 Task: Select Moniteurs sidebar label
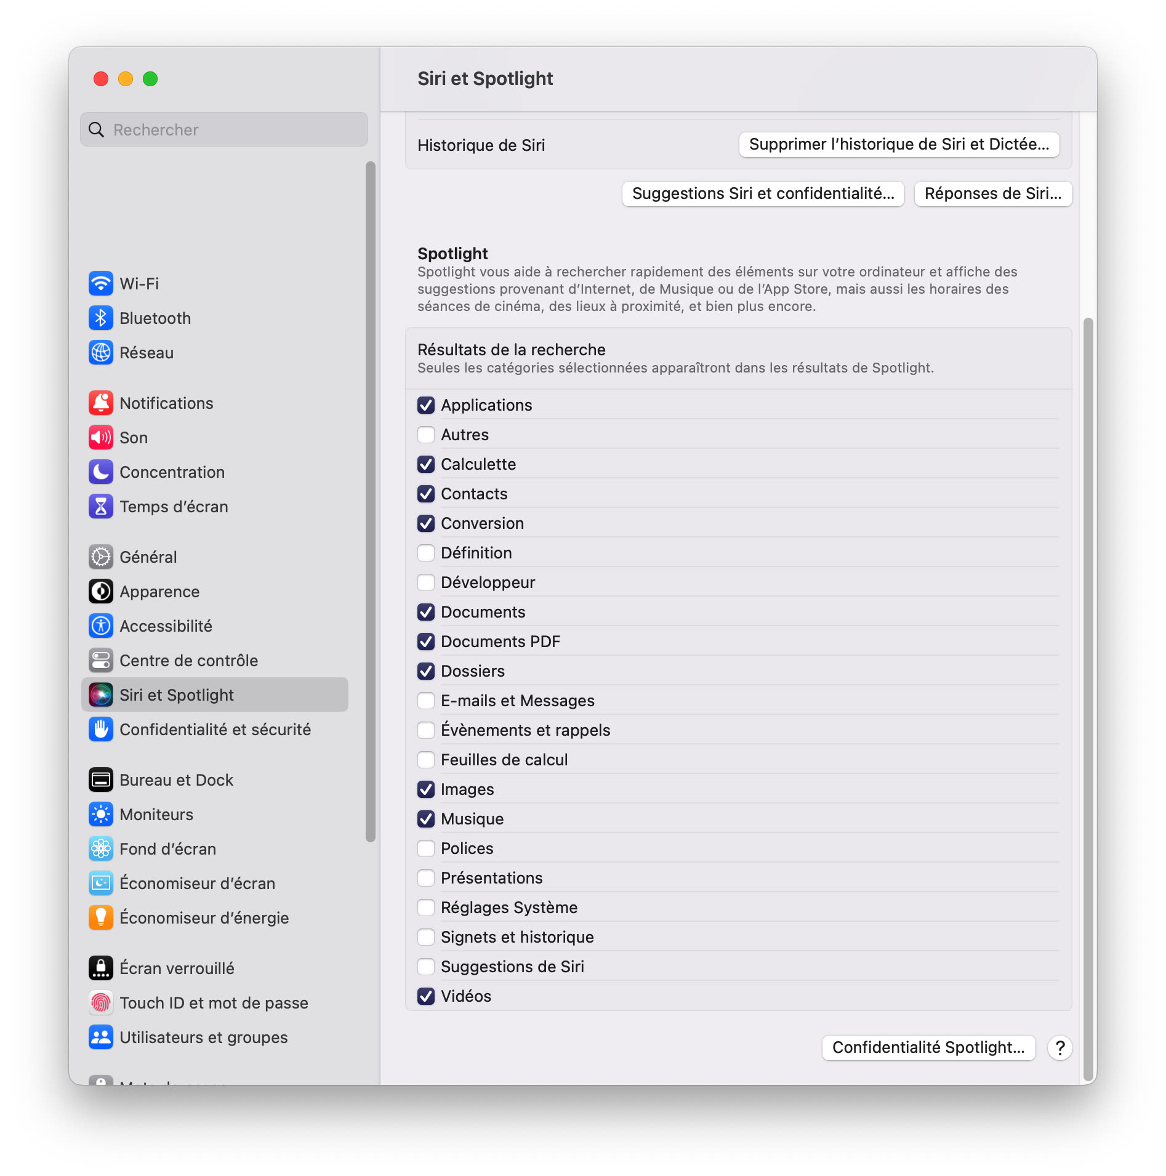point(156,814)
